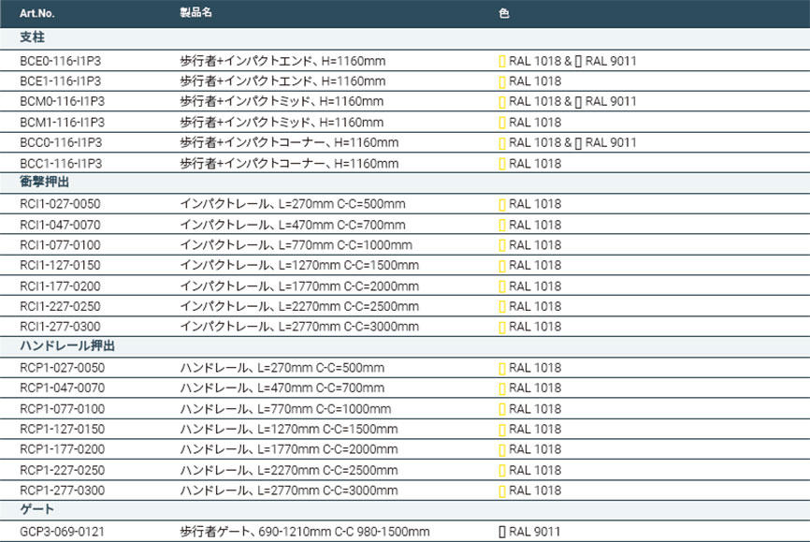Select the ゲート section heading
This screenshot has height=542, width=810.
click(x=36, y=509)
